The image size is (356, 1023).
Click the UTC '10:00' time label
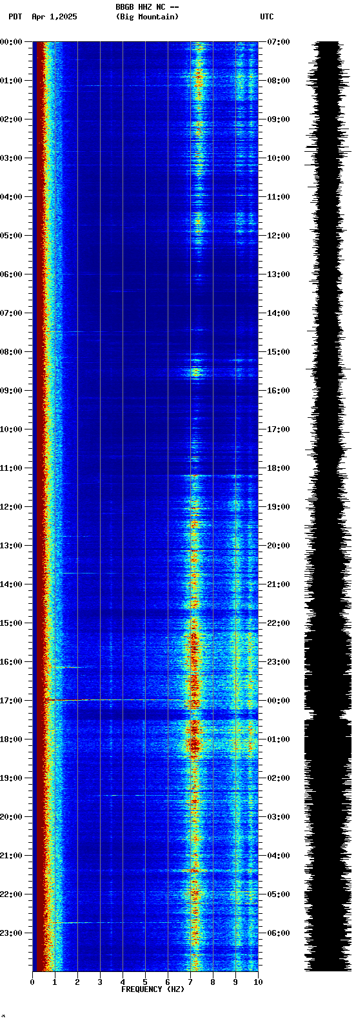278,158
